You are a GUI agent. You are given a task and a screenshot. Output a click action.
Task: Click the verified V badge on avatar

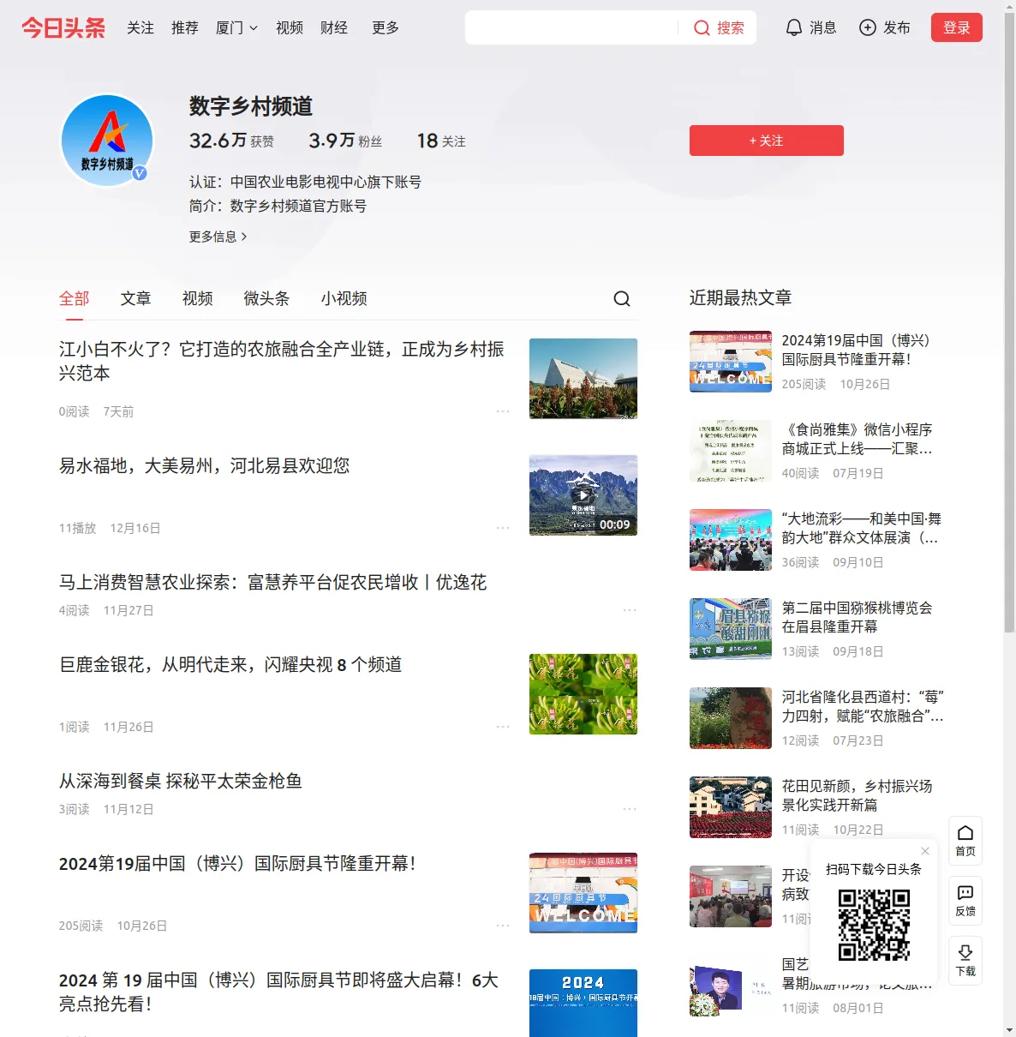click(140, 172)
